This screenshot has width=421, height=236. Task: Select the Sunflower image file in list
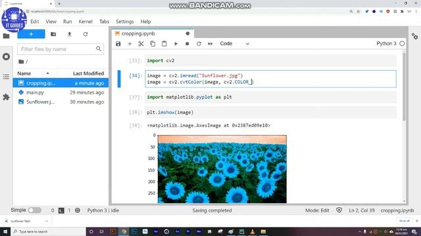61,102
